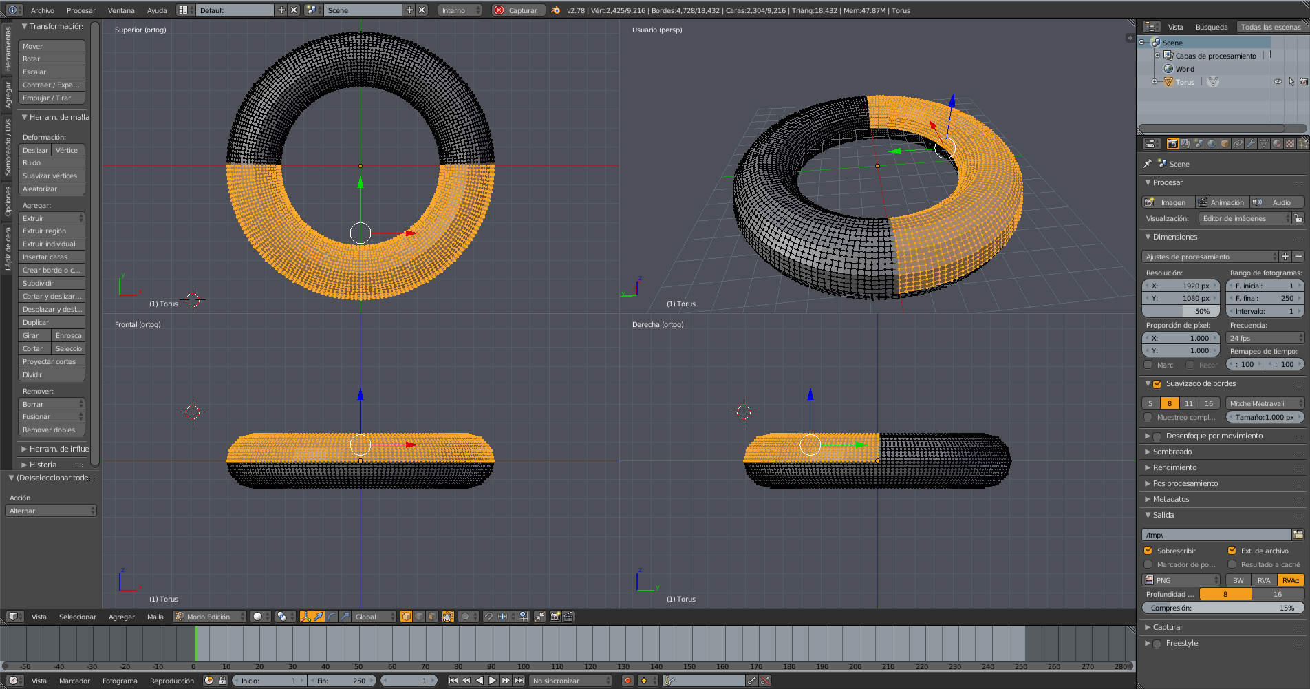The image size is (1310, 689).
Task: Open the Modo Edición mode dropdown
Action: [209, 617]
